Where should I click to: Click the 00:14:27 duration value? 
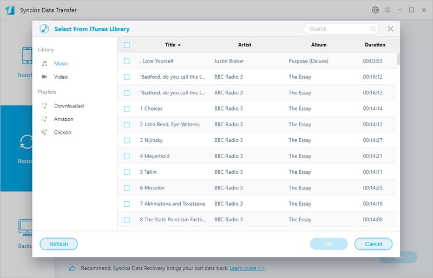point(372,140)
